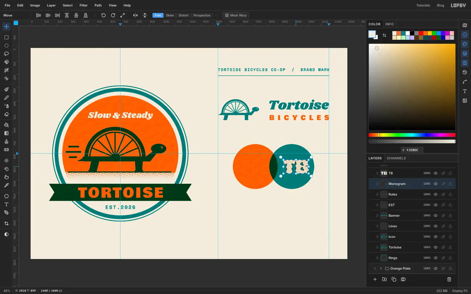Select the Text tool in the toolbox
The width and height of the screenshot is (471, 294).
[6, 204]
